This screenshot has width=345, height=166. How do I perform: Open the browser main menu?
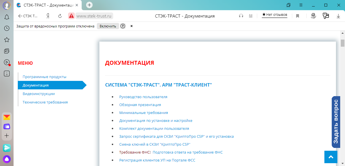click(x=301, y=5)
